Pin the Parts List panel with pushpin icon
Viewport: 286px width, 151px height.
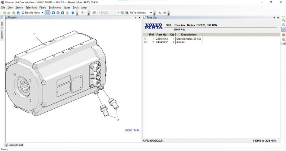pyautogui.click(x=274, y=17)
